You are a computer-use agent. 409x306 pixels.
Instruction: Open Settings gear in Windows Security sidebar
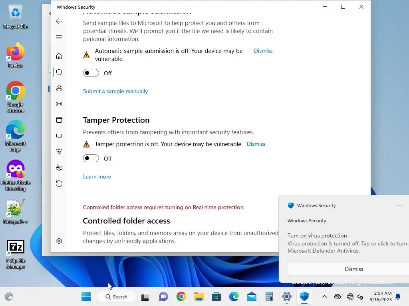[x=59, y=241]
